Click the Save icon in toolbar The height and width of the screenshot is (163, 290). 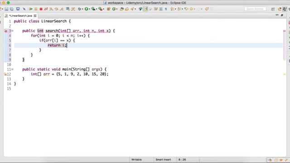pos(6,9)
